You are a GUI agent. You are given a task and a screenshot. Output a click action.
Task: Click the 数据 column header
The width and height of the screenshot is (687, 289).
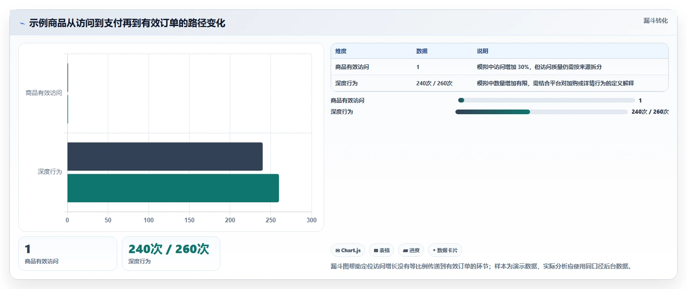pos(422,51)
